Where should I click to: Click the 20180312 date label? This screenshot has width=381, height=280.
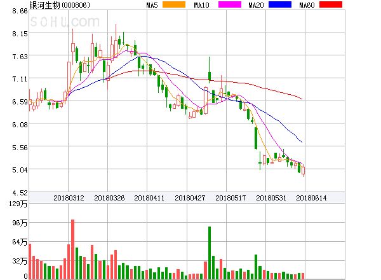coord(69,198)
